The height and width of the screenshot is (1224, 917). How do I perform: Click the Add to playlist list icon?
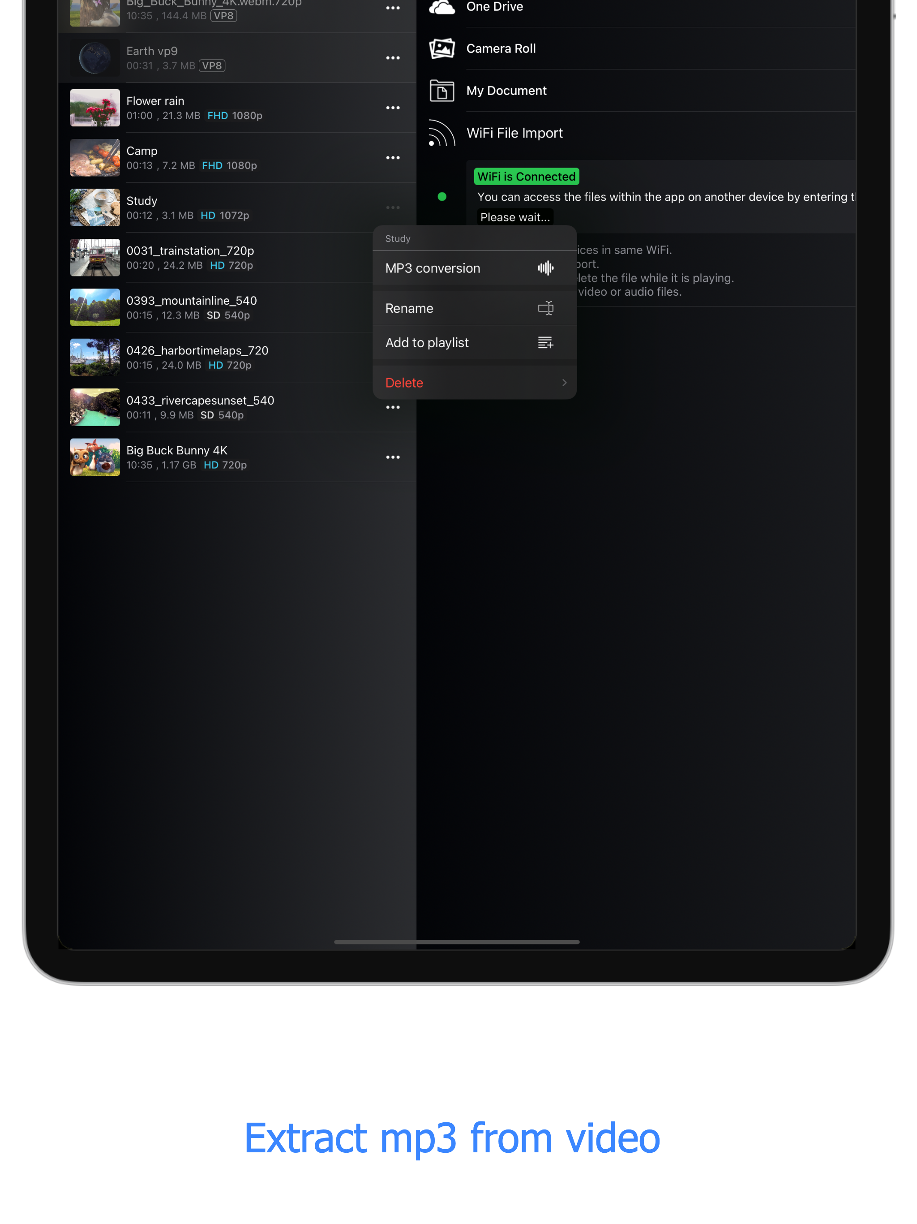click(x=545, y=343)
